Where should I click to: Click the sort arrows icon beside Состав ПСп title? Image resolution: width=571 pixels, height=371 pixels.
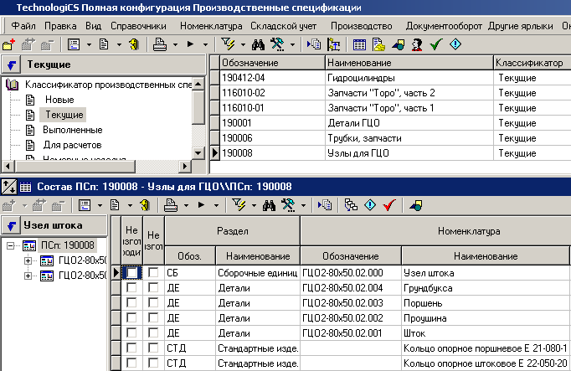[x=8, y=187]
